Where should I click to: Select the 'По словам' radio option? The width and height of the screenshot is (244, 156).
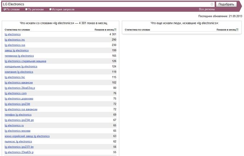5,9
